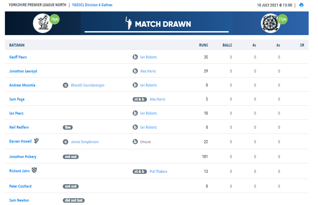
Task: Click the green 27pts badge
Action: click(282, 19)
